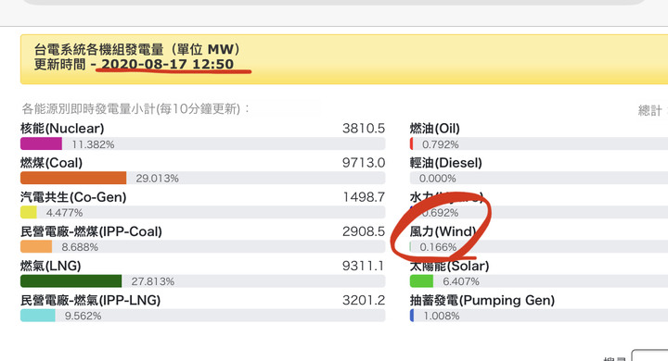Click the Pumping Gen blue bar

(x=412, y=316)
